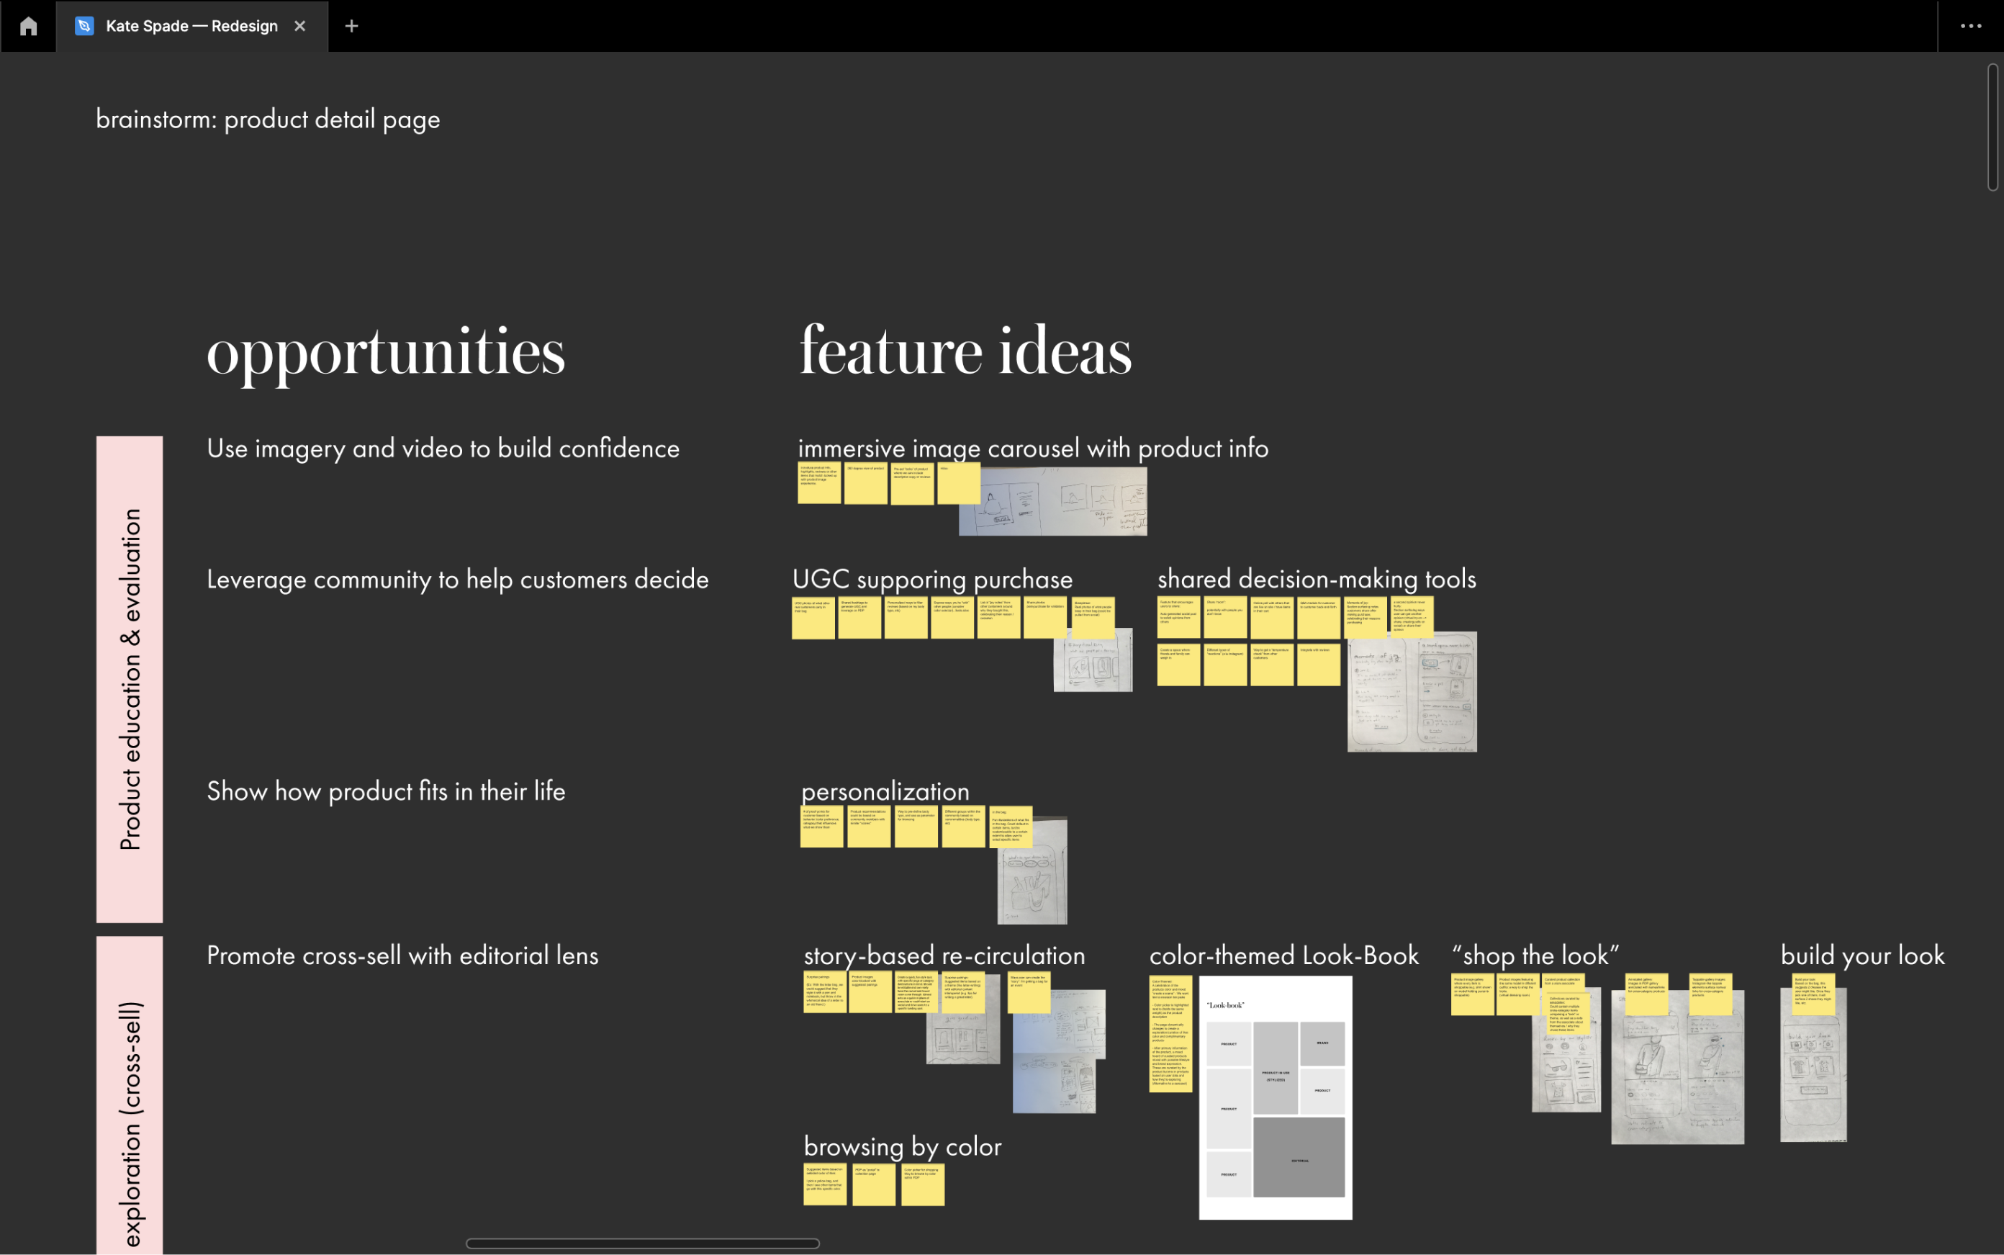Click the vertical scrollbar thumb
The height and width of the screenshot is (1255, 2004).
coord(1992,127)
